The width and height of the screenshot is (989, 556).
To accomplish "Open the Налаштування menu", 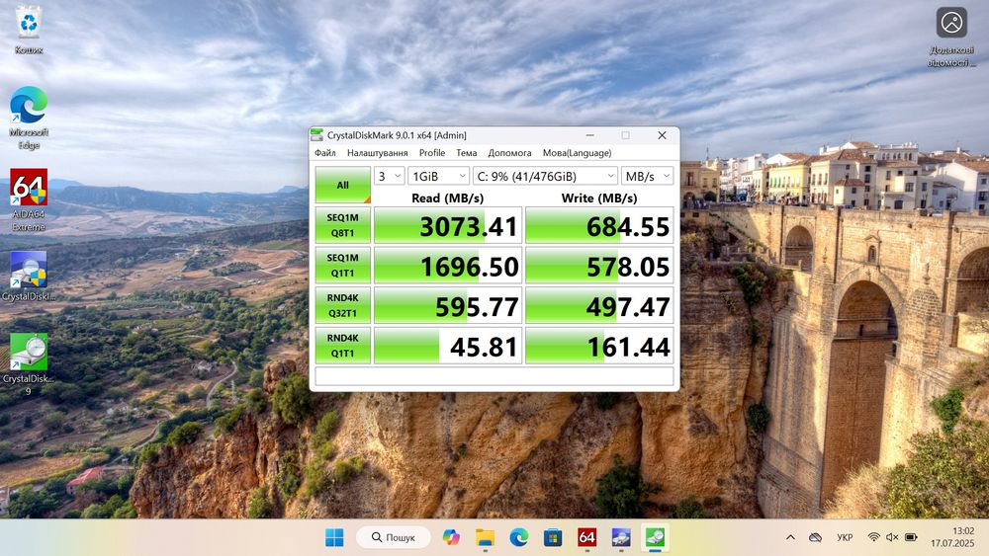I will pos(377,152).
